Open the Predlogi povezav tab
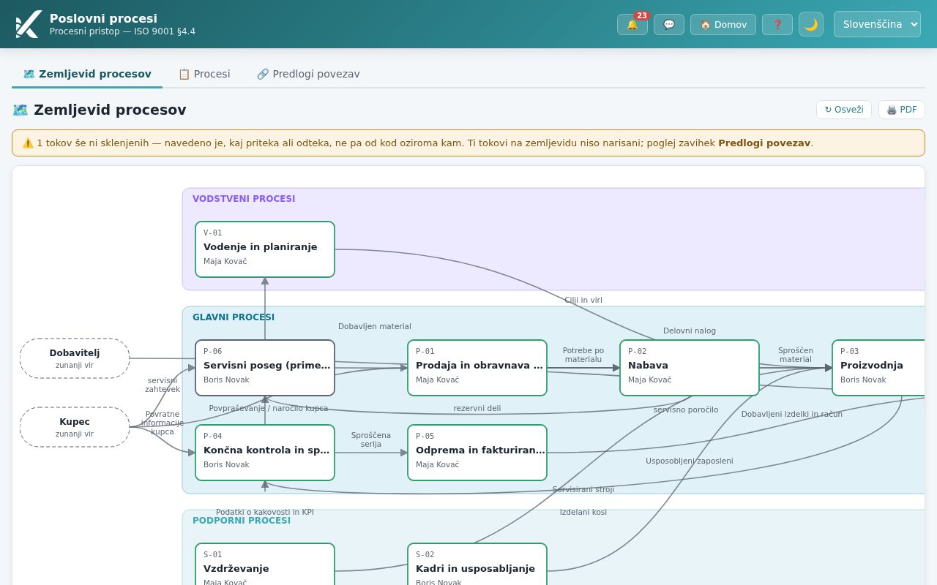The image size is (937, 585). point(308,74)
